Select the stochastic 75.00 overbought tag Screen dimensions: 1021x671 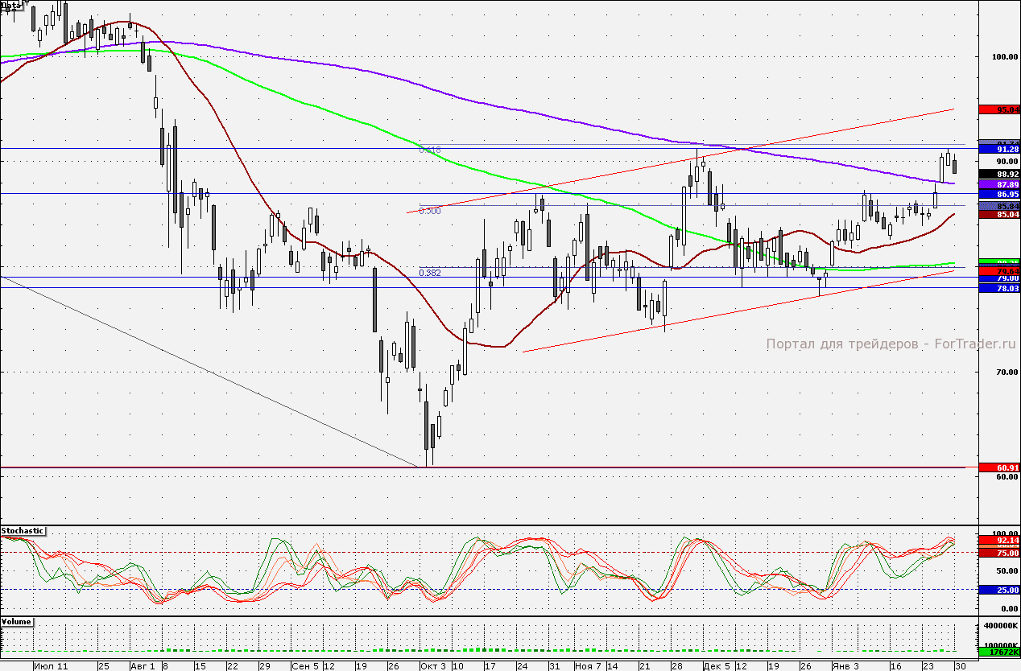pyautogui.click(x=998, y=553)
